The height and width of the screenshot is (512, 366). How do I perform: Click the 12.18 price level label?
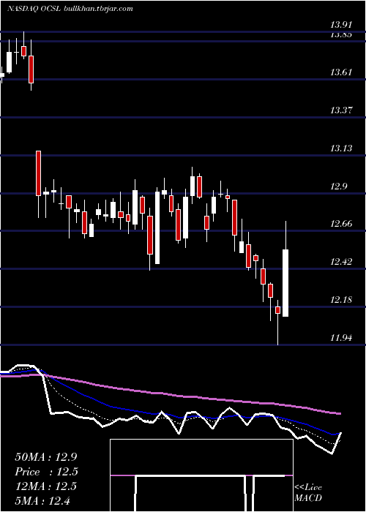click(x=341, y=299)
